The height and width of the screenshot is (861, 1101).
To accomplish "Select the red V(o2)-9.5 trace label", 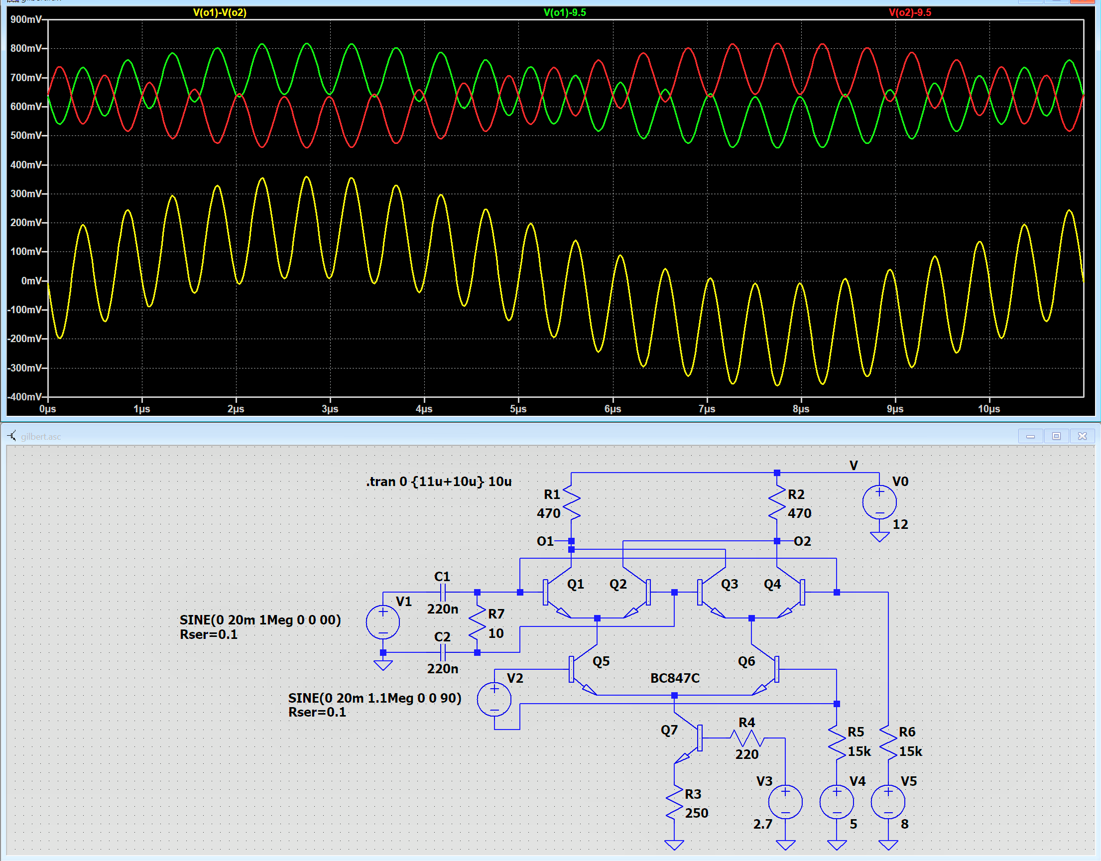I will (910, 12).
